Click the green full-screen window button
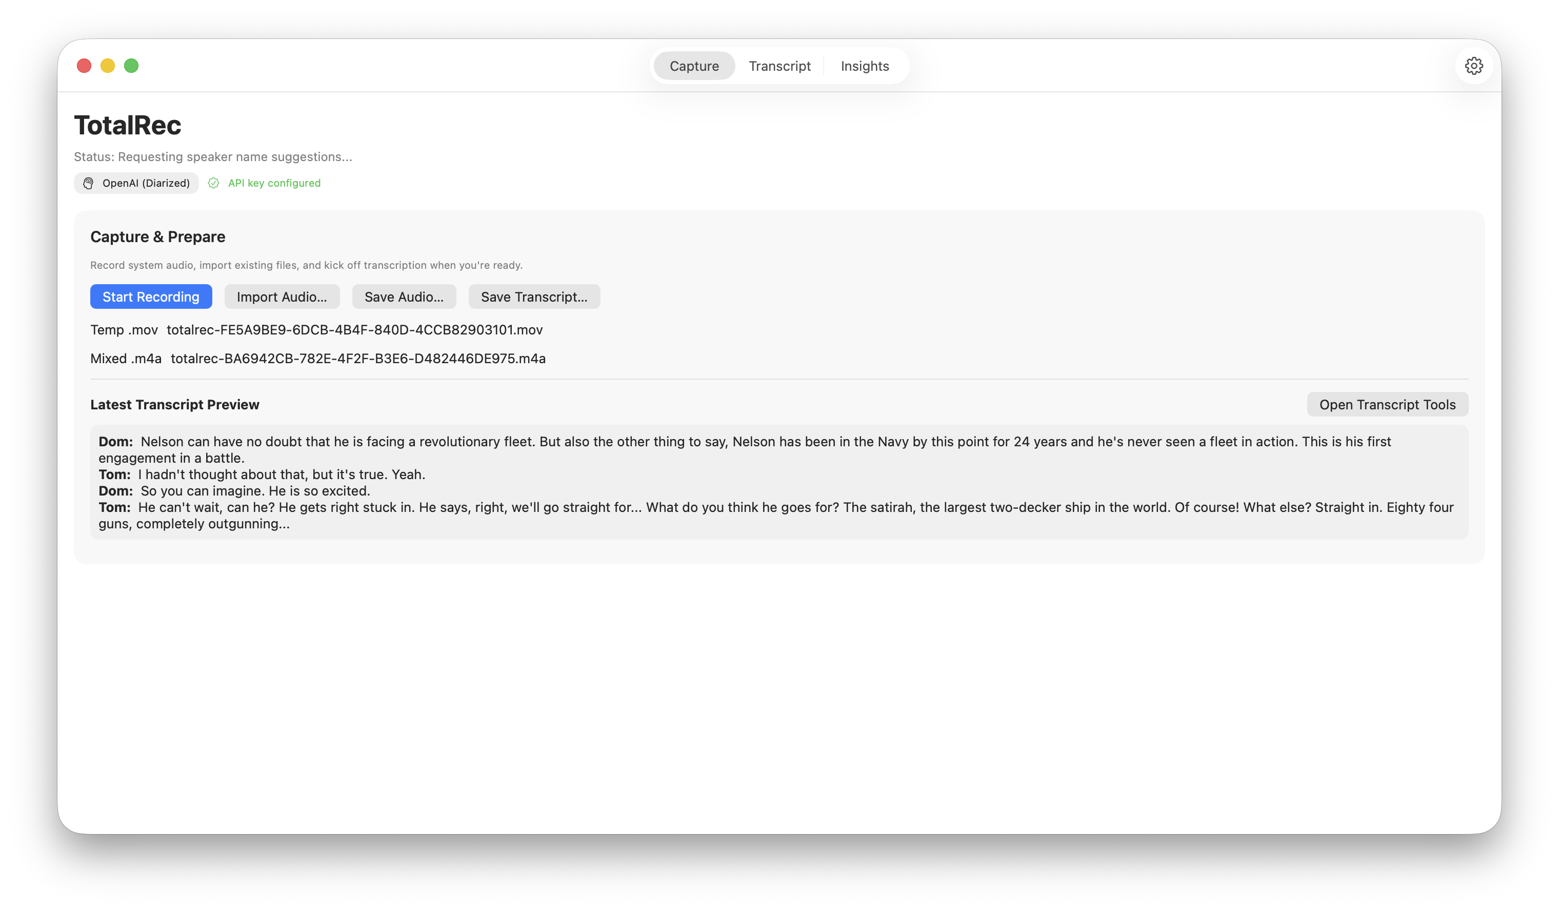This screenshot has height=910, width=1559. (131, 66)
